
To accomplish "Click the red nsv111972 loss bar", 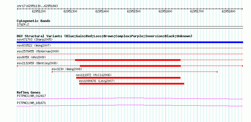I will pos(128,78).
